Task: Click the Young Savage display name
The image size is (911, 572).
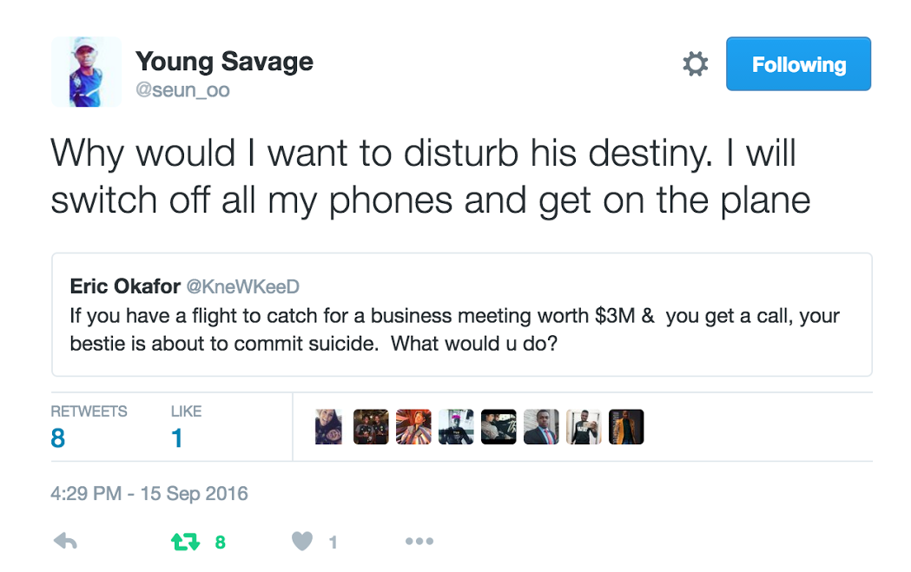Action: click(x=224, y=62)
